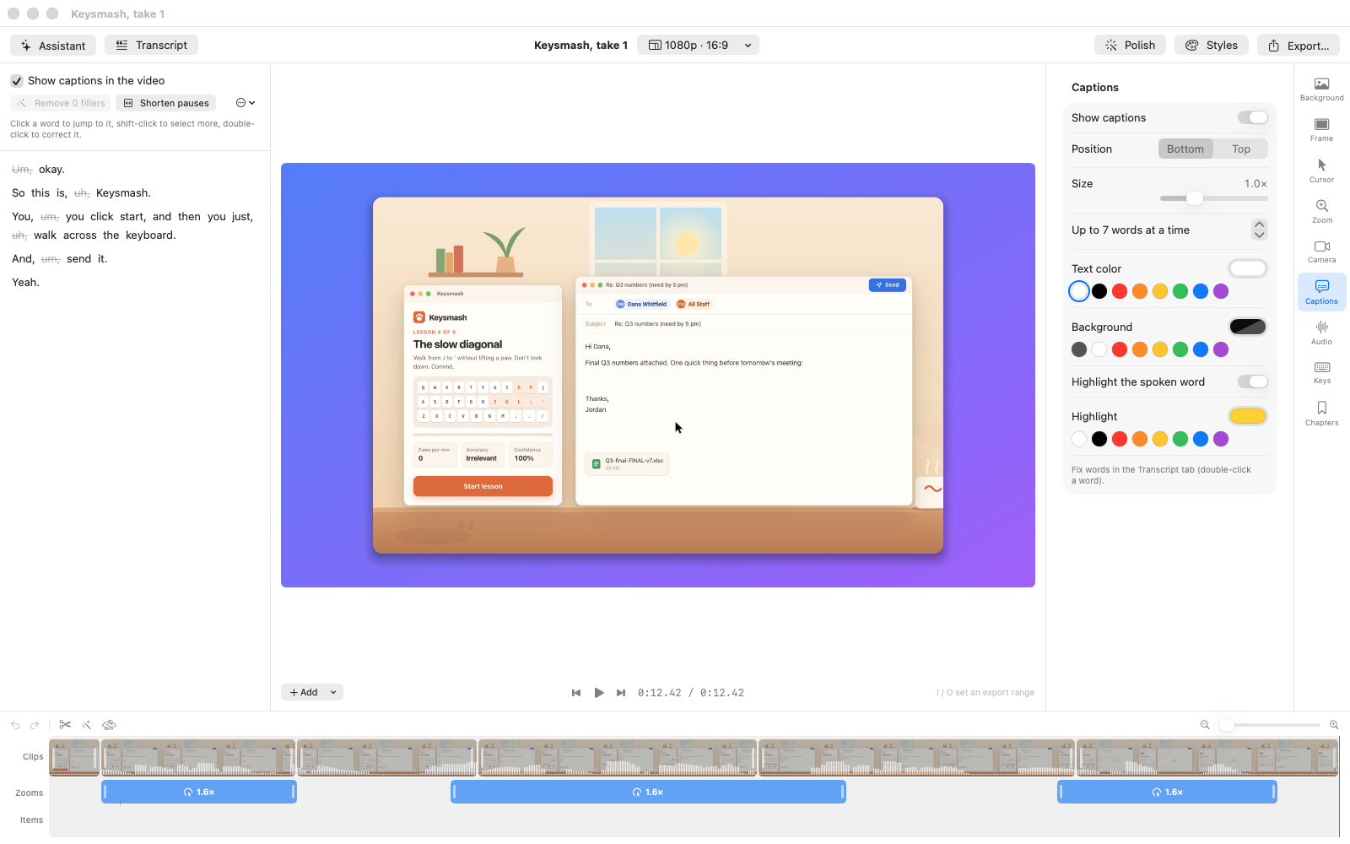Viewport: 1350px width, 844px height.
Task: Set caption position to Bottom
Action: (1185, 149)
